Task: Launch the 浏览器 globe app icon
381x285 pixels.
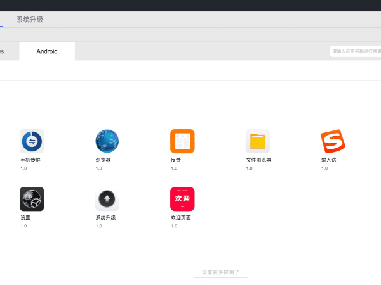Action: pos(107,141)
